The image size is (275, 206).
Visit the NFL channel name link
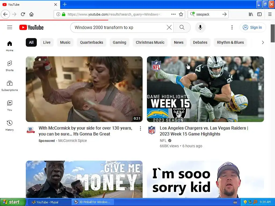point(163,141)
